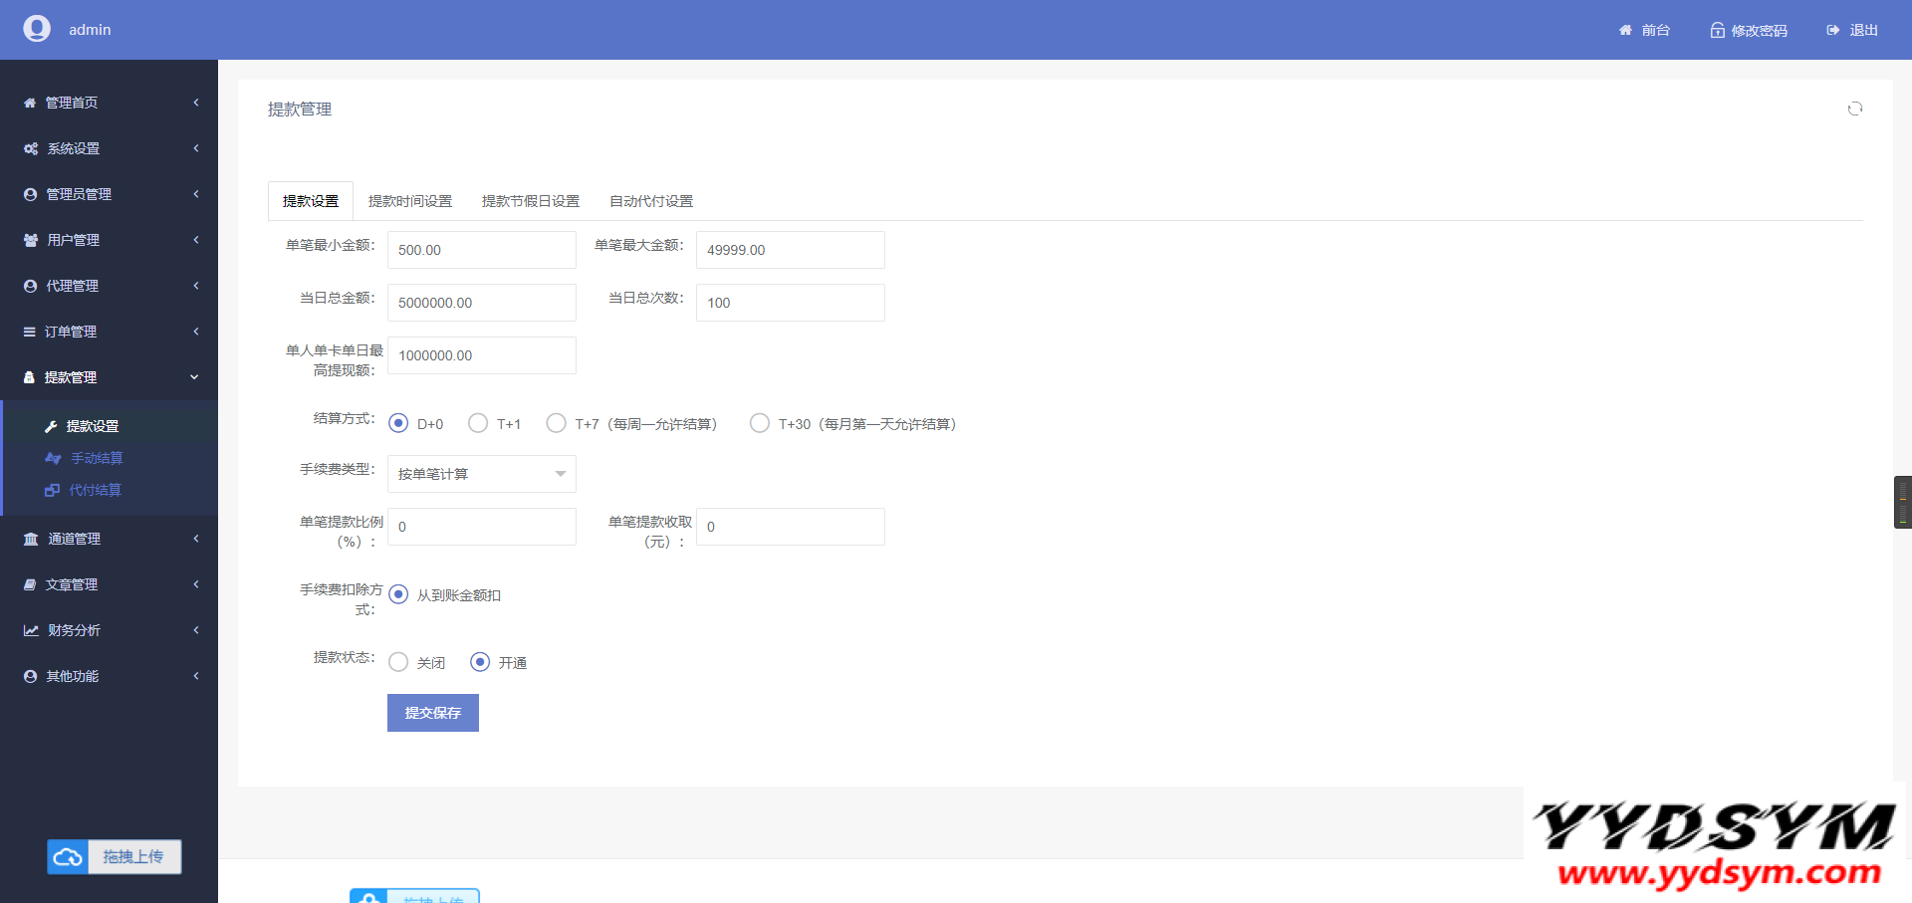Viewport: 1912px width, 903px height.
Task: Switch to the 提款时间设置 tab
Action: coord(409,201)
